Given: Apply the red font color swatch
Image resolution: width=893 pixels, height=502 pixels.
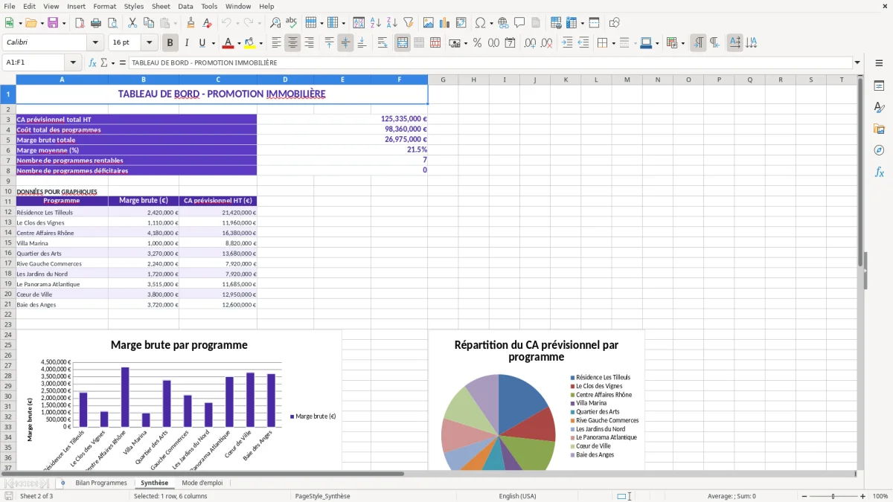Looking at the screenshot, I should 228,43.
